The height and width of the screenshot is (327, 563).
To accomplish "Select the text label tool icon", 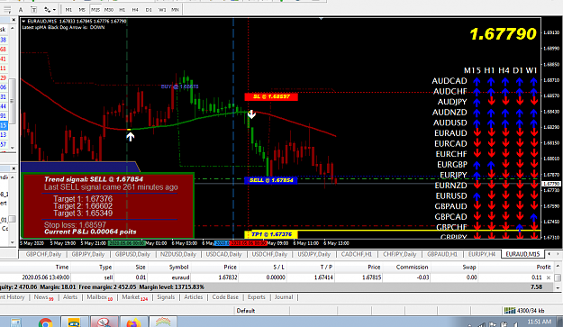I will [x=33, y=10].
